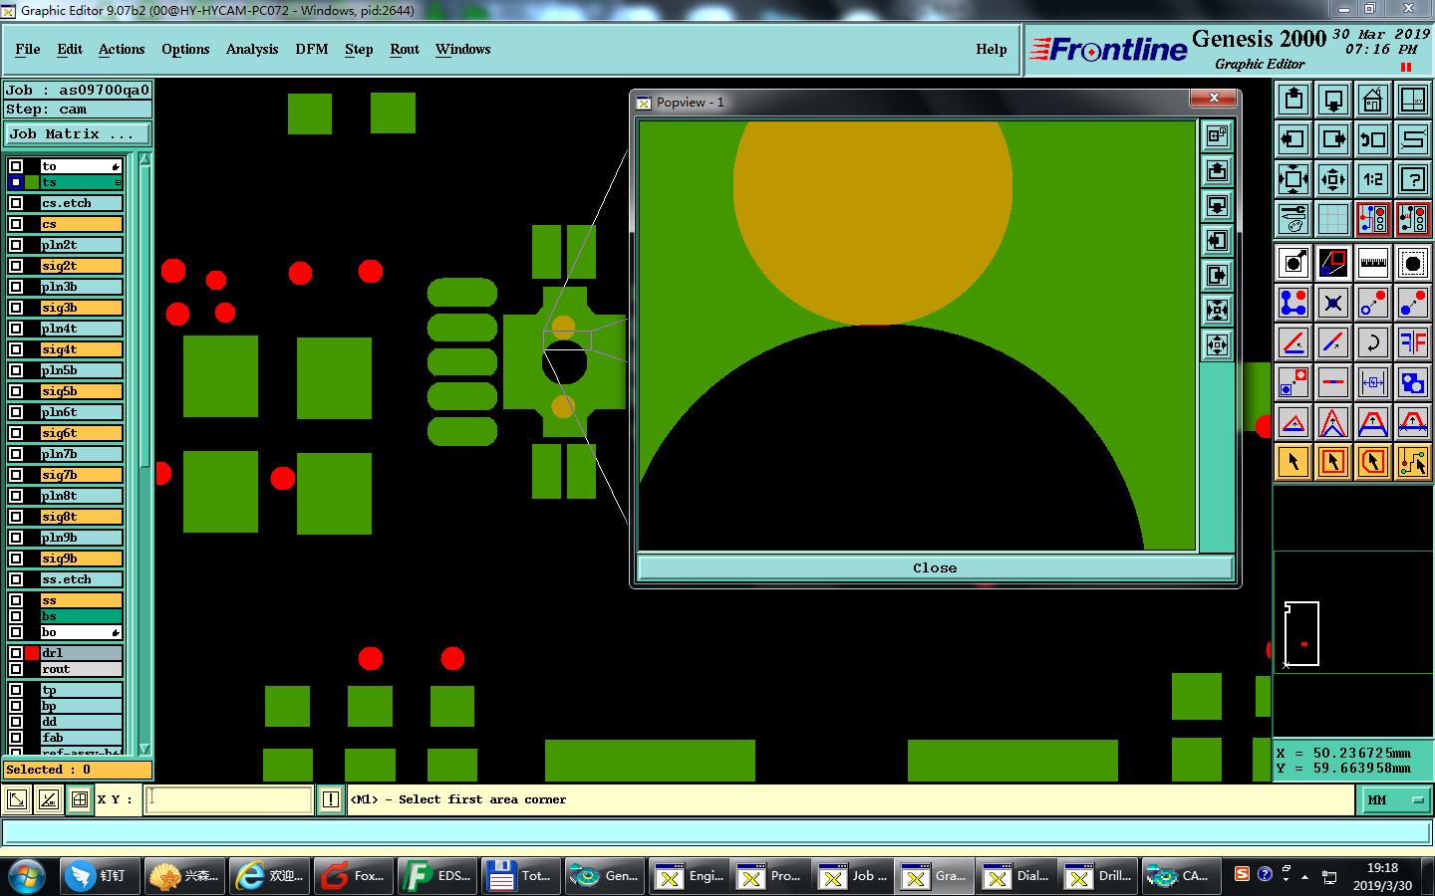This screenshot has width=1435, height=896.
Task: Click the question mark help icon
Action: click(1413, 179)
